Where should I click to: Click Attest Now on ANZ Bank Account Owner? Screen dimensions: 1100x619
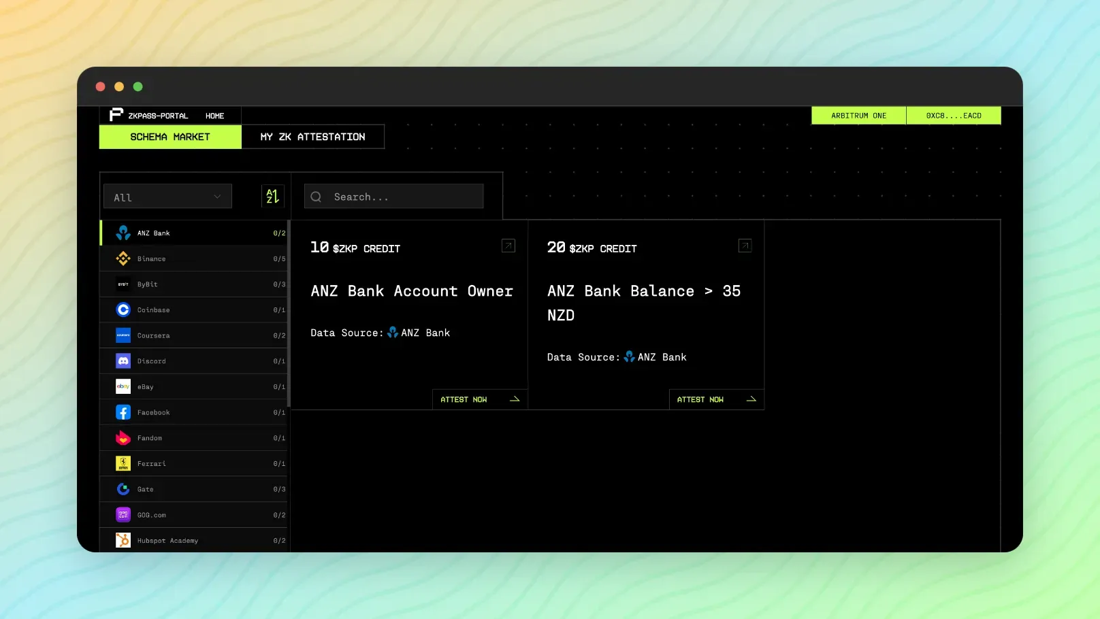480,399
